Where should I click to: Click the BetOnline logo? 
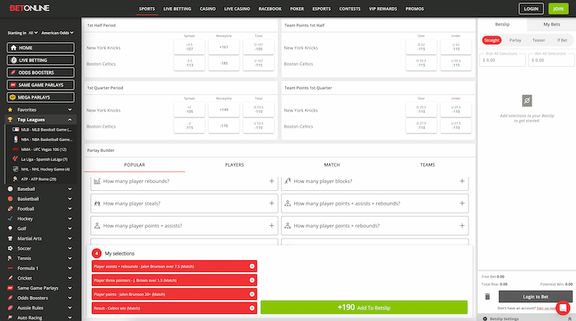point(29,8)
